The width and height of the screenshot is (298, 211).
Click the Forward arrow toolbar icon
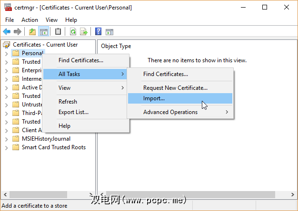click(x=18, y=31)
